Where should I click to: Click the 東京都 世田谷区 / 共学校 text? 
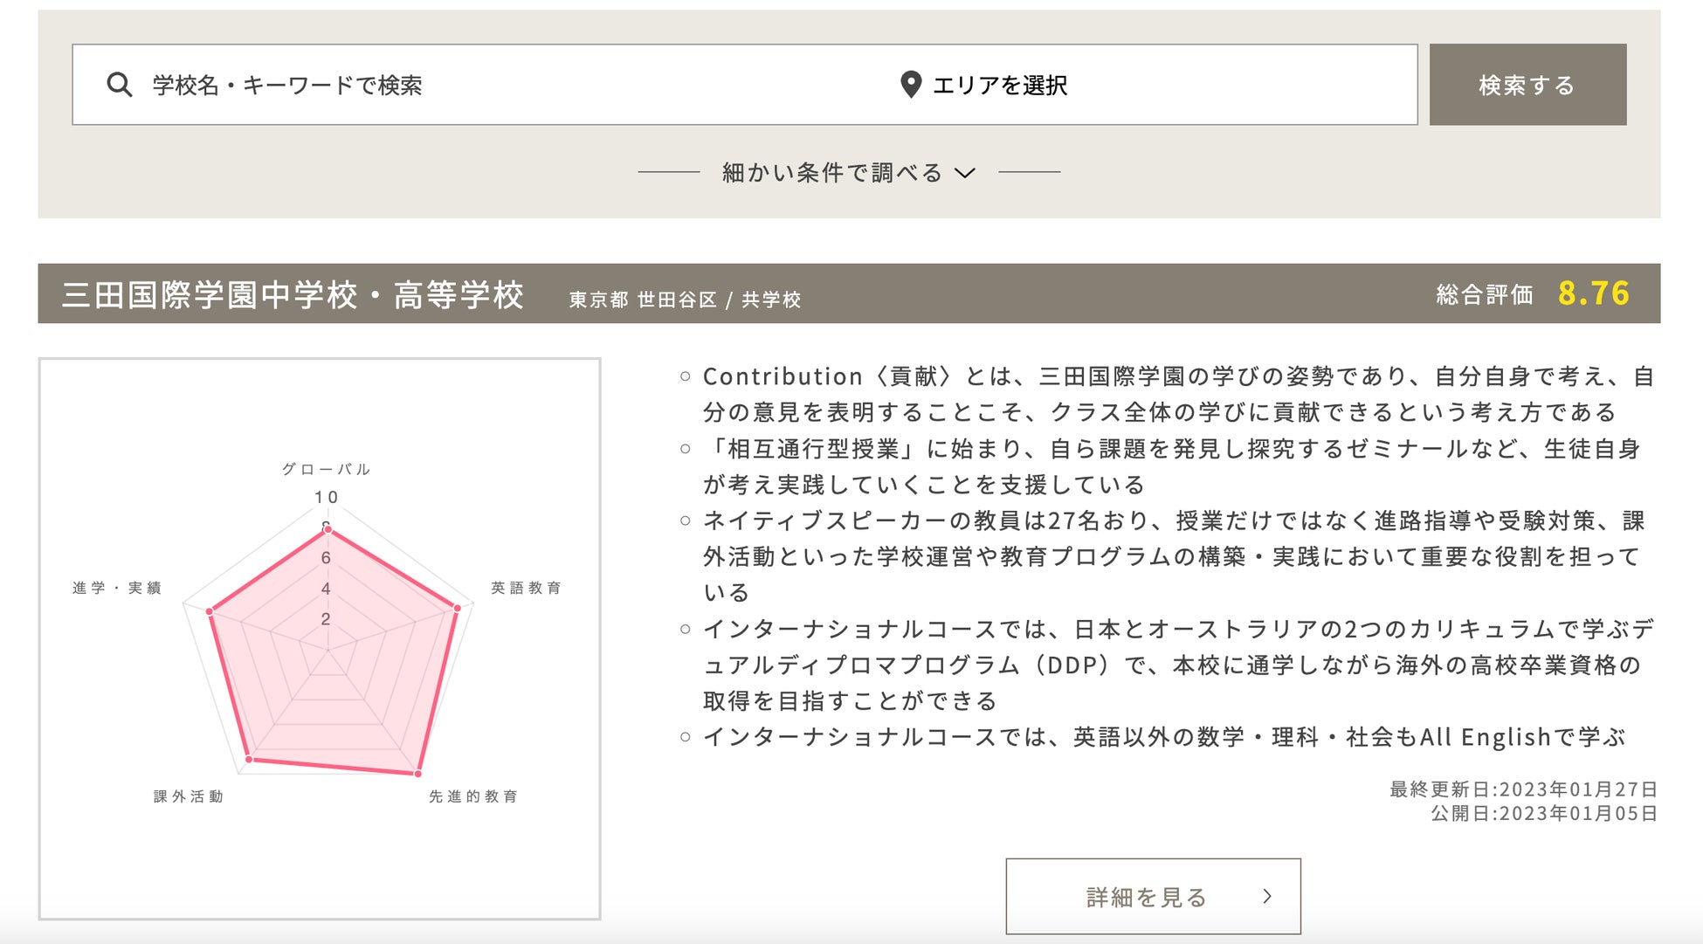(x=685, y=300)
